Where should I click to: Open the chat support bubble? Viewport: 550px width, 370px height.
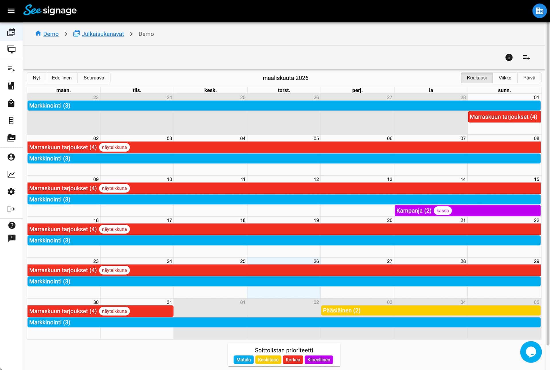pos(530,352)
